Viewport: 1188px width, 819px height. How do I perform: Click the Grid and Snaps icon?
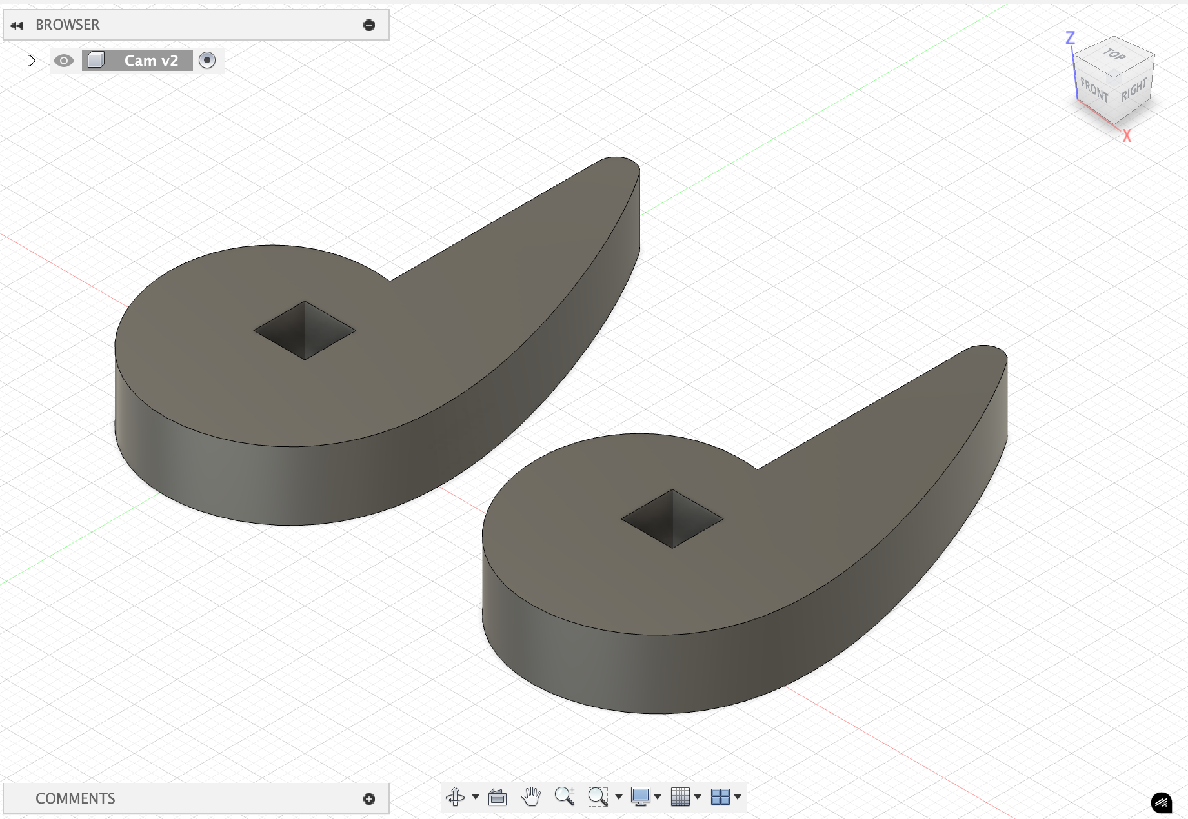point(680,797)
